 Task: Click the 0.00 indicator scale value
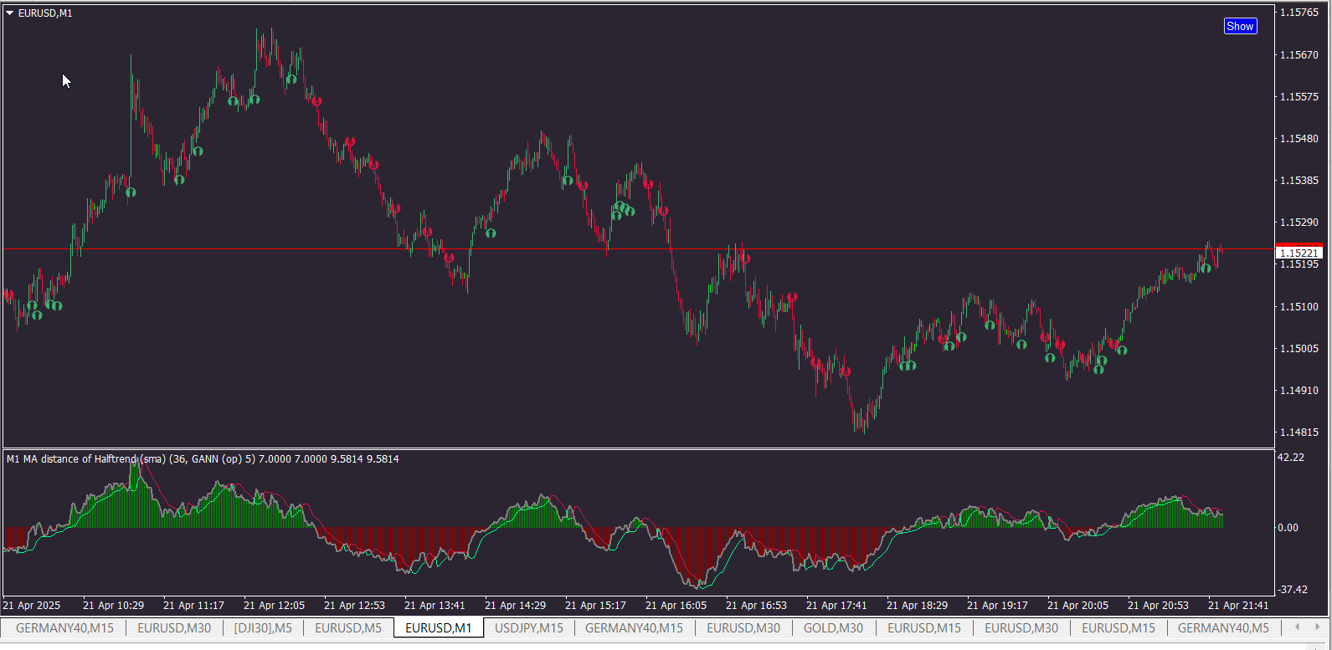coord(1288,527)
